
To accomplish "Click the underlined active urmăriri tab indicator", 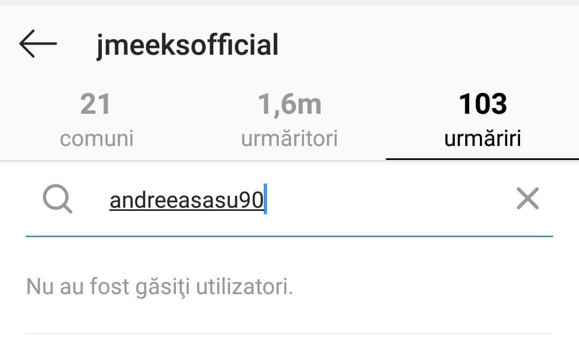I will click(482, 159).
